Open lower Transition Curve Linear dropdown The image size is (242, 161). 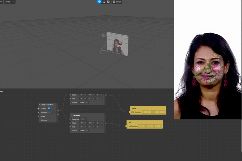tap(84, 130)
